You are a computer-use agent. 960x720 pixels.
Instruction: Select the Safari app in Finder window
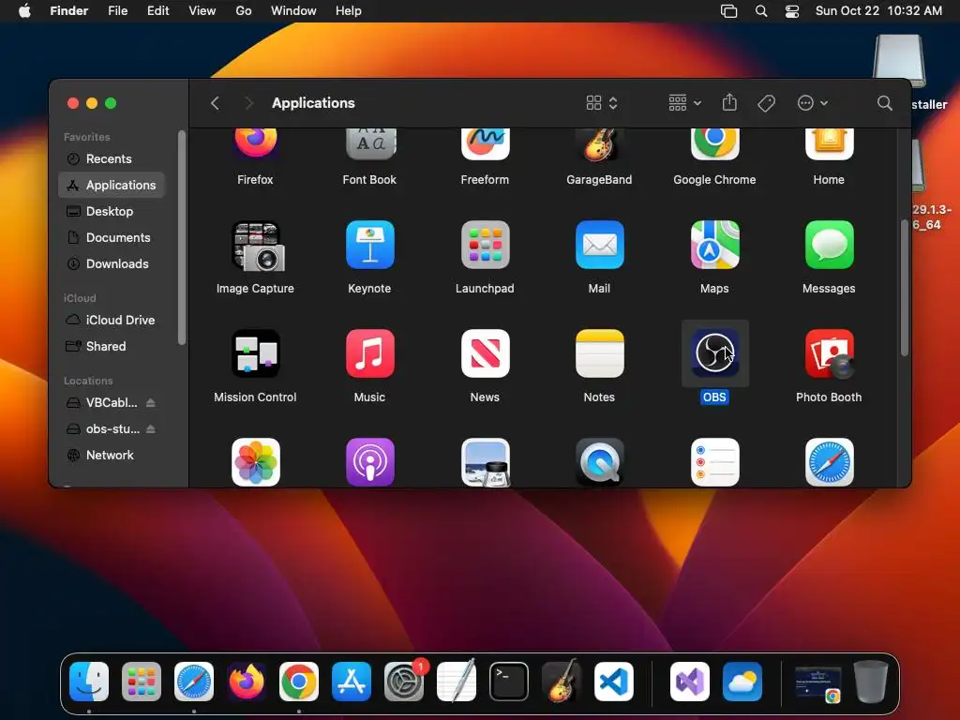(x=829, y=462)
